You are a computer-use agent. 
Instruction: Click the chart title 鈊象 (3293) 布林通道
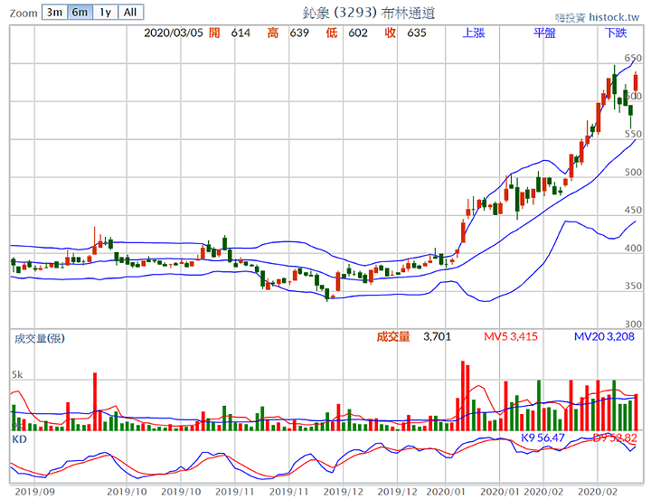[x=369, y=13]
